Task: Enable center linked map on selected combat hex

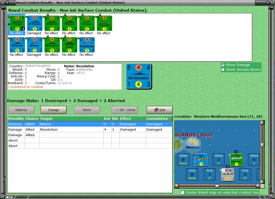Action: click(182, 193)
